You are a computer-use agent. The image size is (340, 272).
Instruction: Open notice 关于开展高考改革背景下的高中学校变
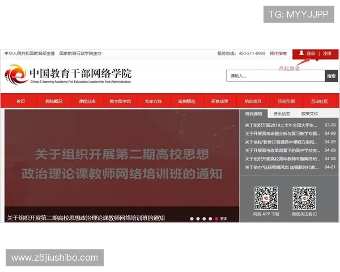[282, 150]
